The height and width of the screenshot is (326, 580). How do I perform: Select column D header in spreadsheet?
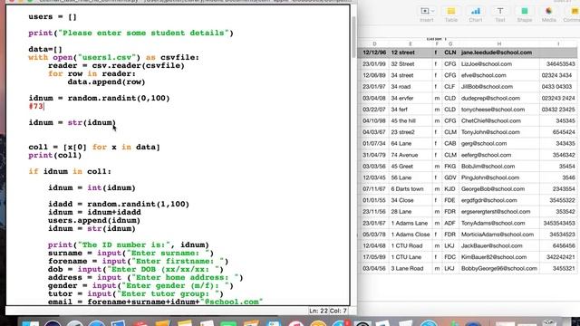click(x=374, y=44)
